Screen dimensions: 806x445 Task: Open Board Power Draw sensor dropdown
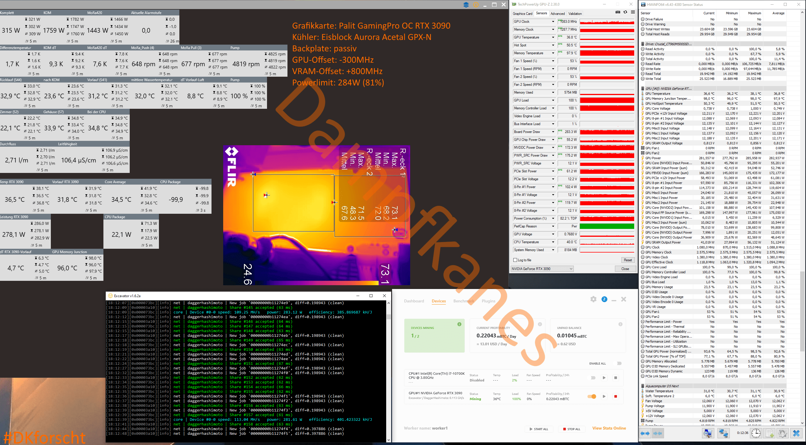click(553, 132)
